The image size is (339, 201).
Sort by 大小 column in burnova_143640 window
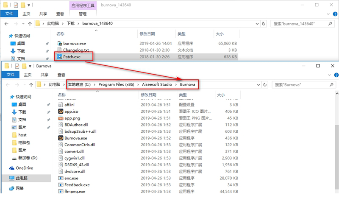(220, 34)
